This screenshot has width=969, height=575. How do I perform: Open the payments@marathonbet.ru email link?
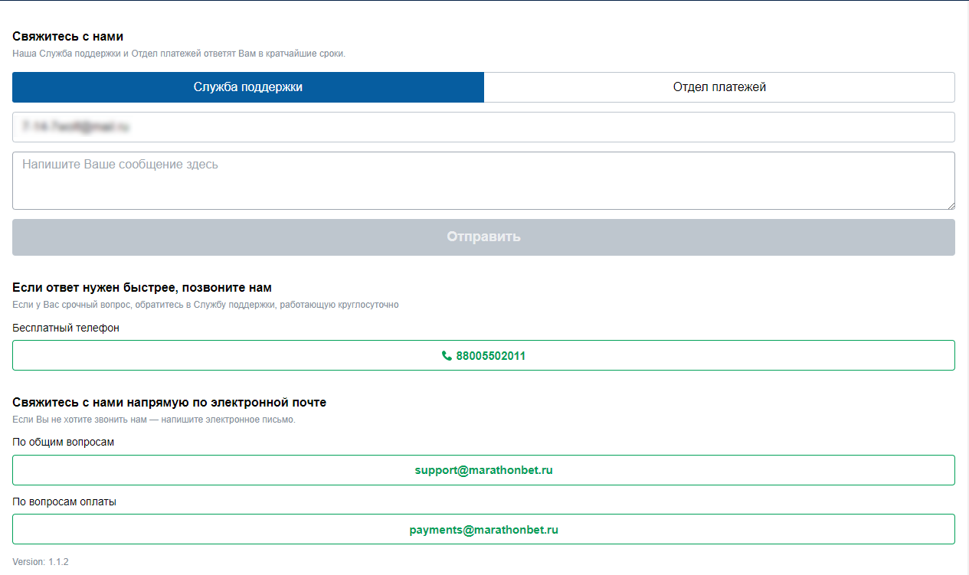[483, 530]
